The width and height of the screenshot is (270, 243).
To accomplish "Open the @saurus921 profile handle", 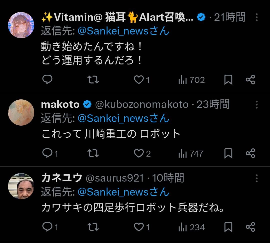I will (115, 178).
